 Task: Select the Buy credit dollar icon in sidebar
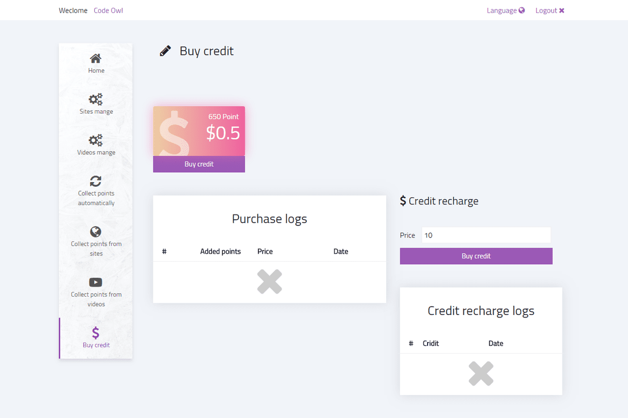pos(96,332)
